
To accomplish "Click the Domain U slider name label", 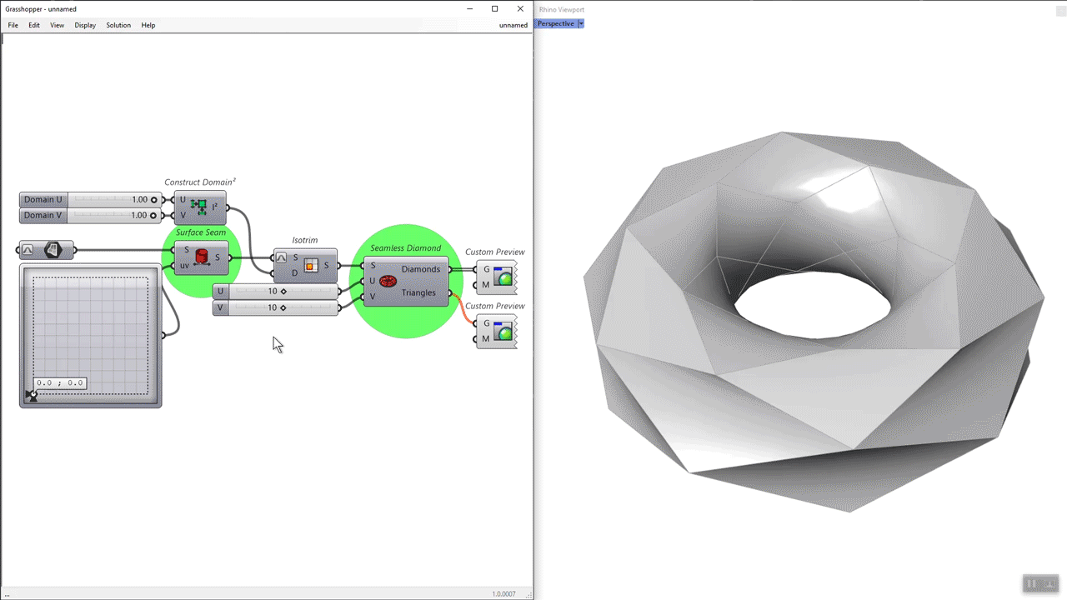I will click(x=42, y=199).
